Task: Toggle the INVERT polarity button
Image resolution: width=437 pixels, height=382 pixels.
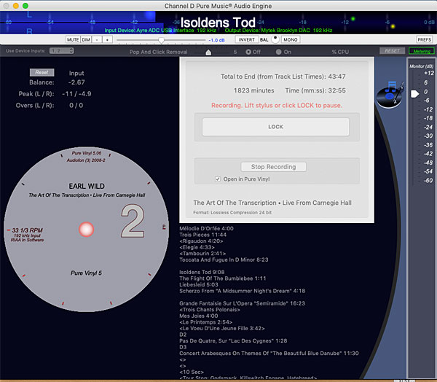Action: (247, 39)
